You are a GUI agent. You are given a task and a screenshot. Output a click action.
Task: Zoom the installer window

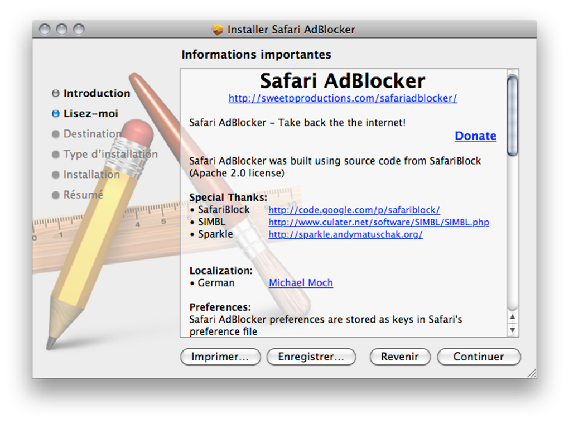point(79,30)
